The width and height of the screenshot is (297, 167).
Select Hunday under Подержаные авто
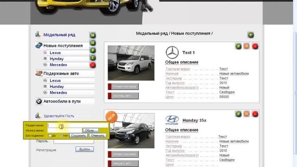click(x=57, y=87)
